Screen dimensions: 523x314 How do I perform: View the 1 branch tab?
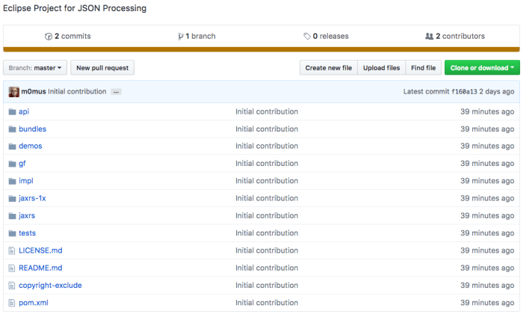click(197, 36)
